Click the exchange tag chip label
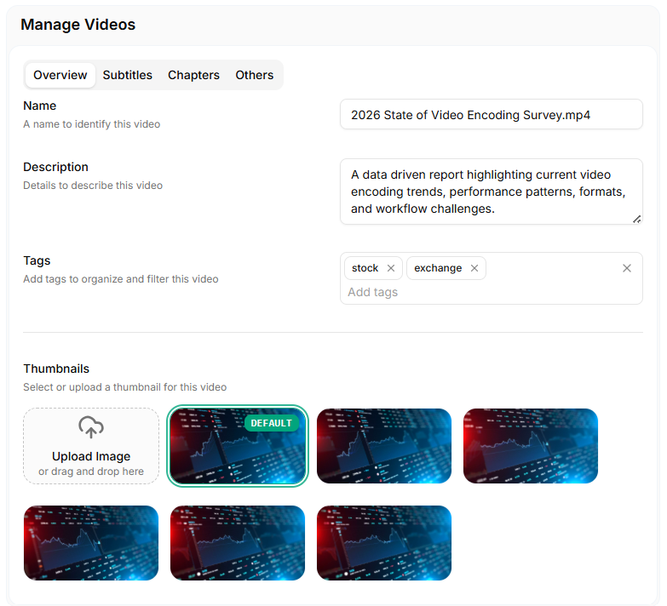The width and height of the screenshot is (667, 606). pyautogui.click(x=438, y=268)
